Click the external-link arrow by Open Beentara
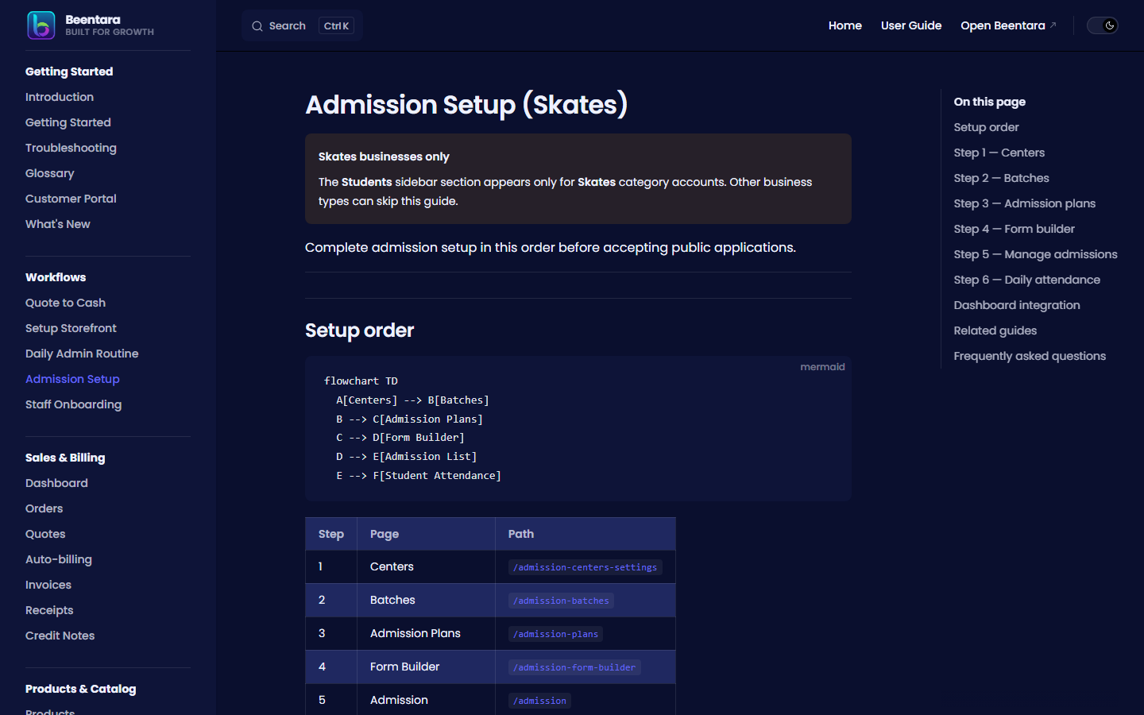1144x715 pixels. pyautogui.click(x=1053, y=25)
